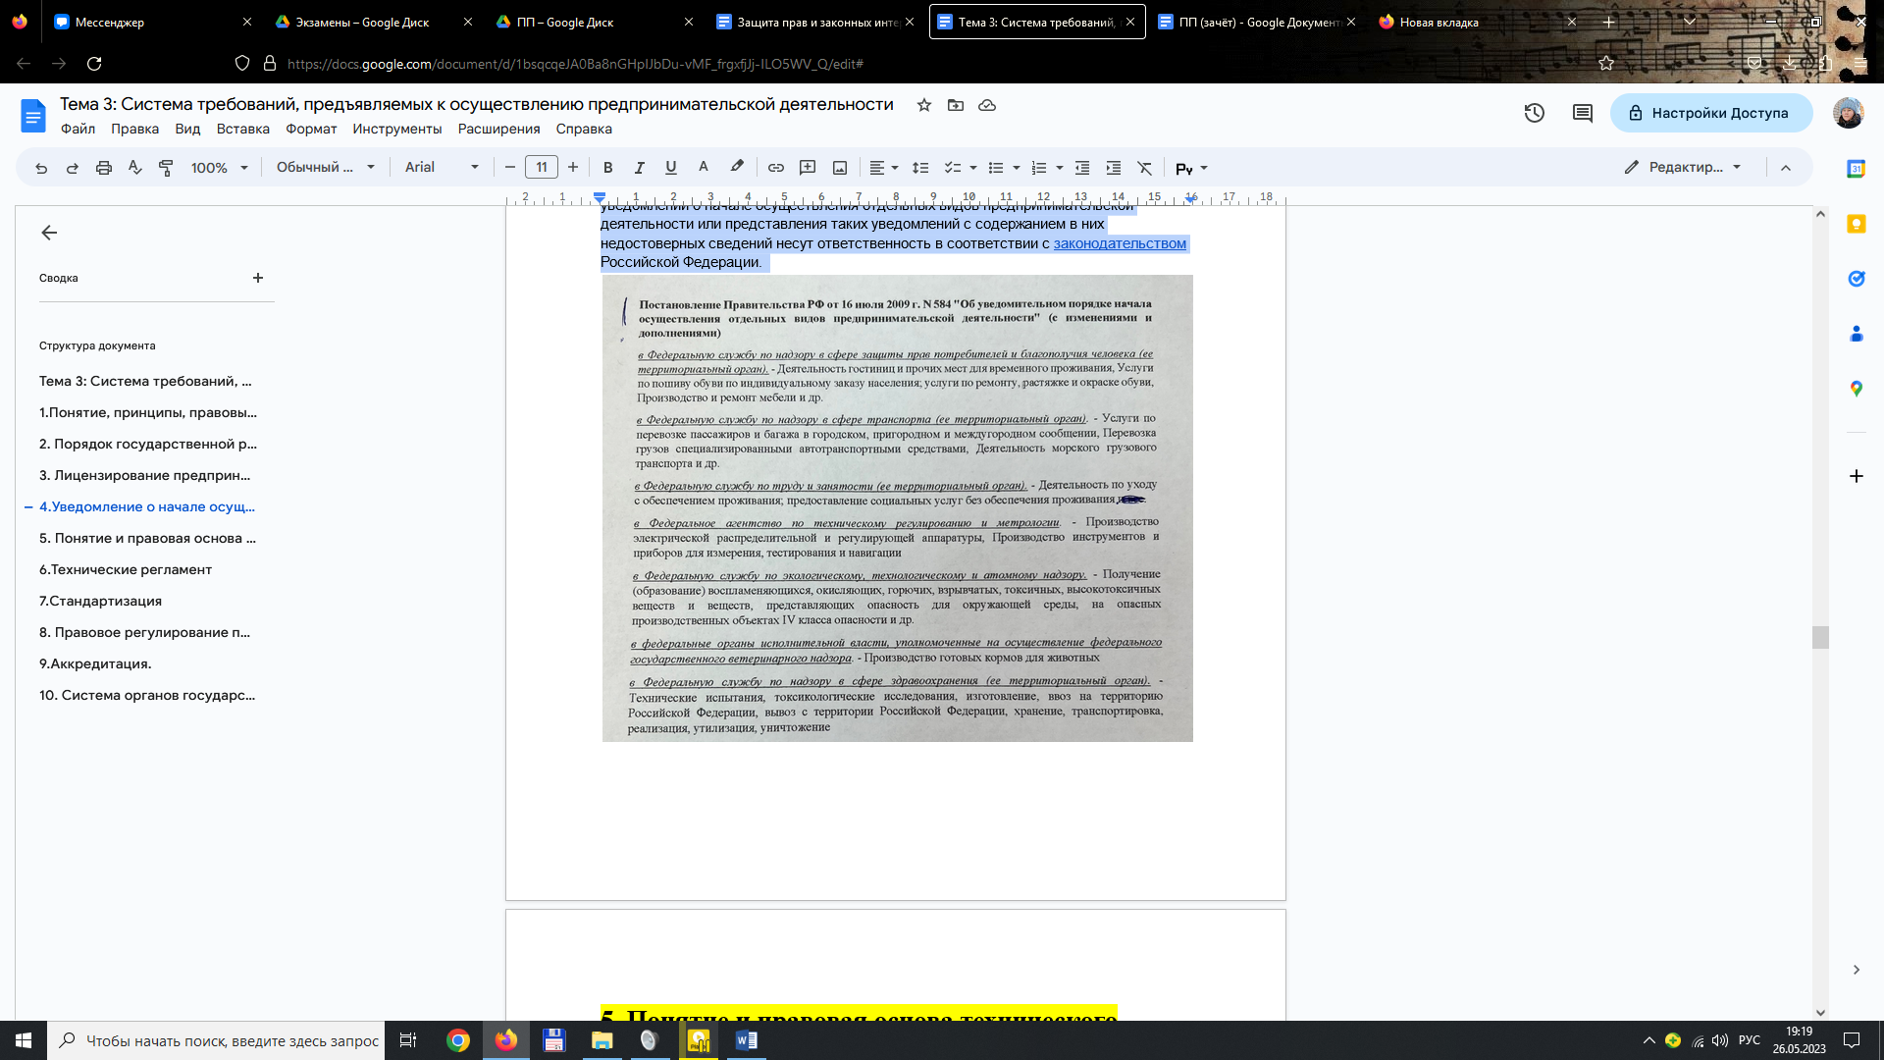
Task: Open the Файл menu
Action: tap(78, 129)
